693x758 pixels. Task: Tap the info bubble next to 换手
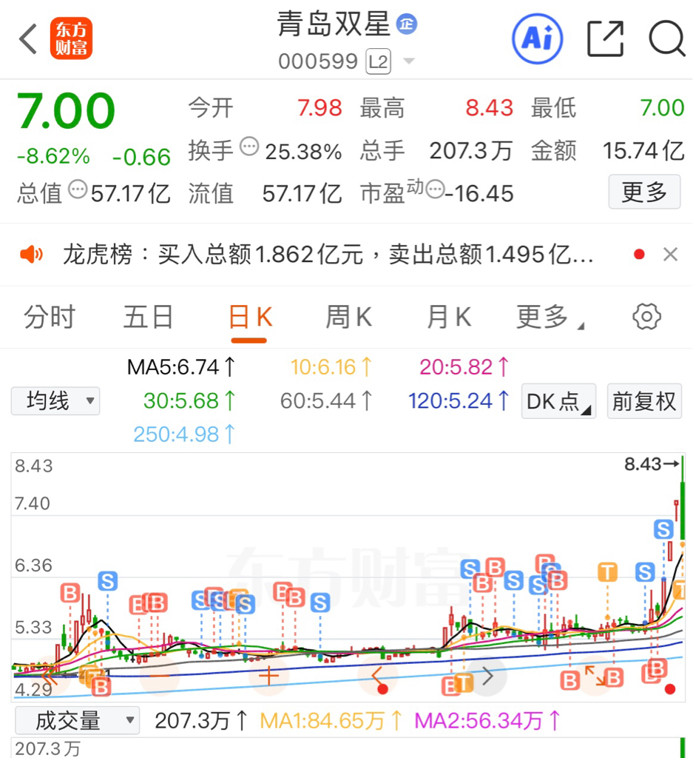pos(249,147)
